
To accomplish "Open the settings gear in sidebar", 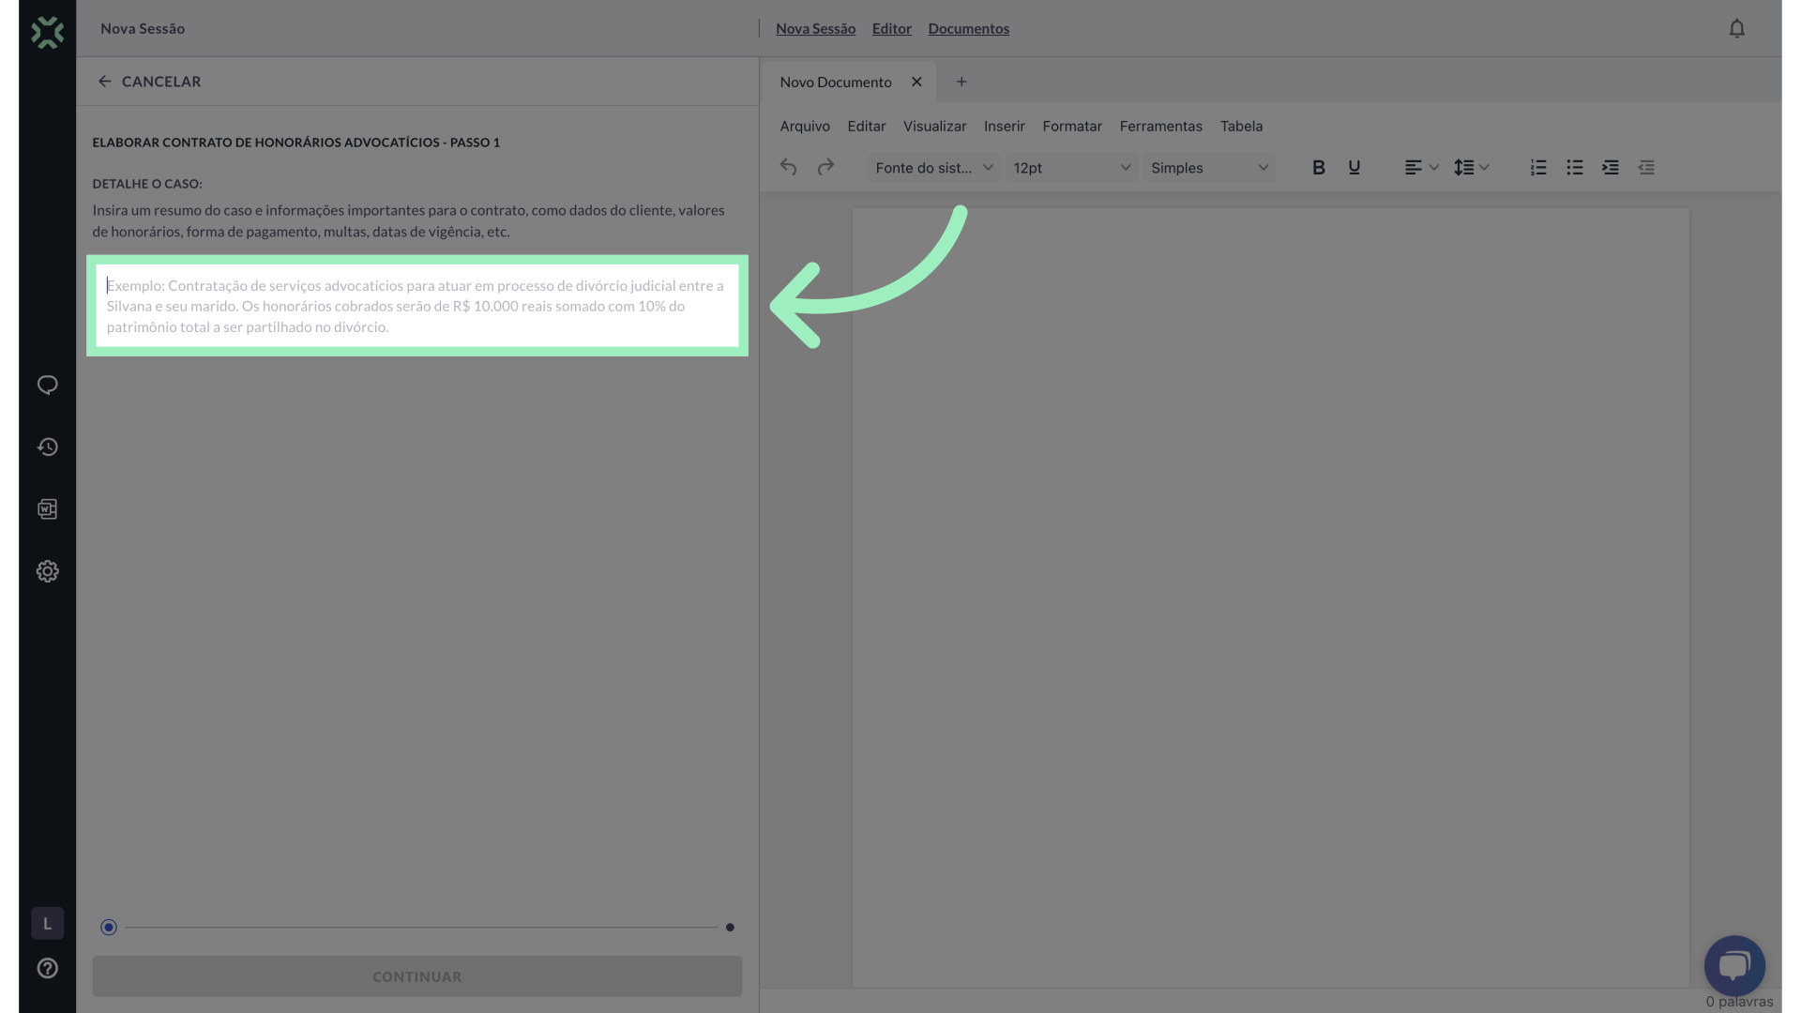I will 47,571.
